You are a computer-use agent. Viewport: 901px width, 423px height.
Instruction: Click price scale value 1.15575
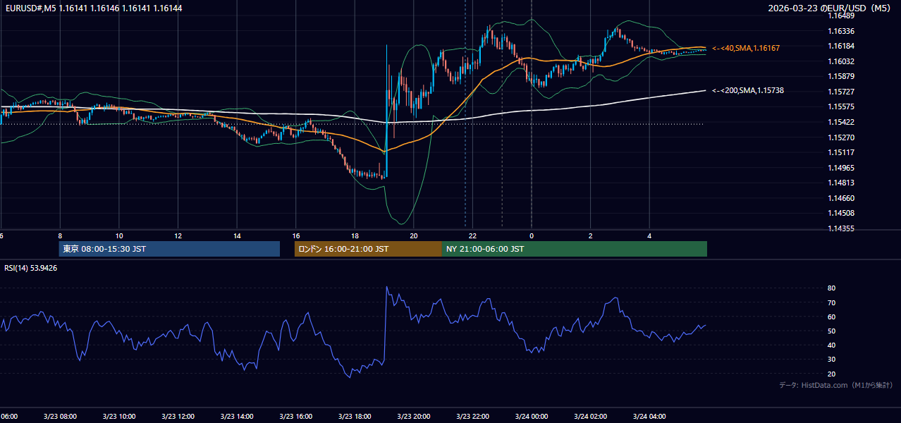842,106
